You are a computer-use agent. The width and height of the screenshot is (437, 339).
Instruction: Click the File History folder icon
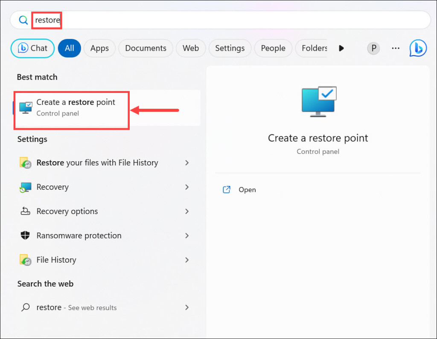[x=26, y=260]
